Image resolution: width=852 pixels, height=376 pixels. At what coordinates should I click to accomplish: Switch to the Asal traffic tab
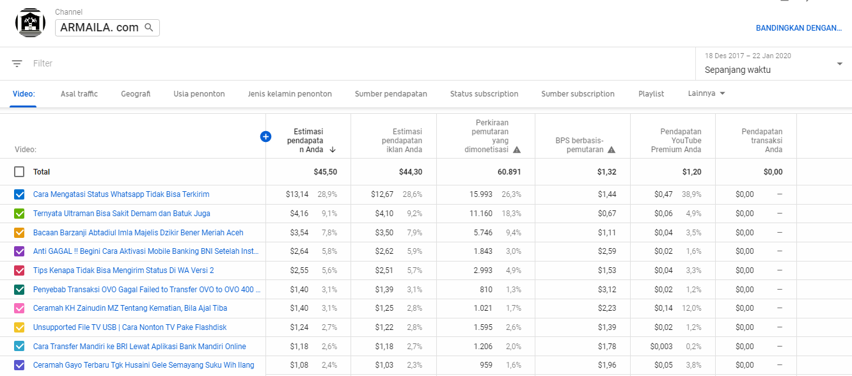79,93
